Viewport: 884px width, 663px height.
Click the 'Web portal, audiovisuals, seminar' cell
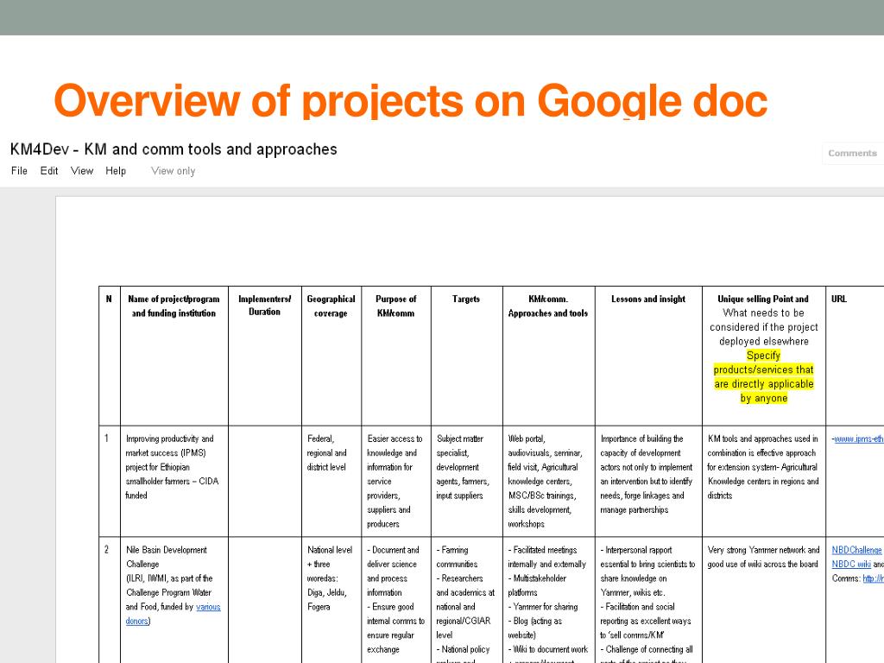pos(548,481)
